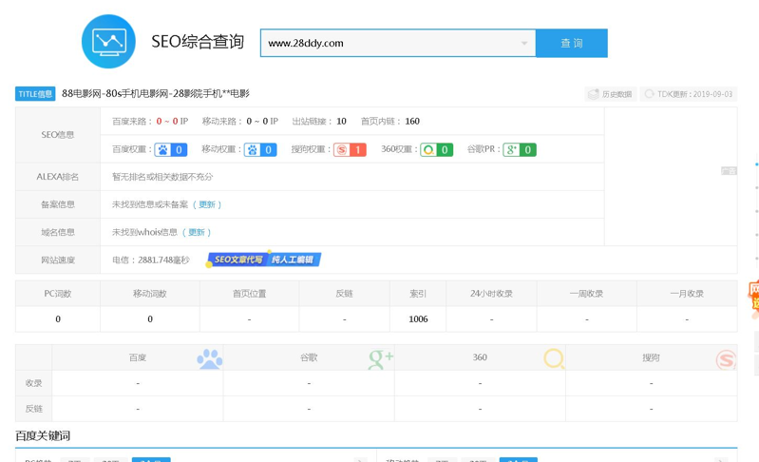
Task: Click the green g+ icon in the 谷歌 column header
Action: click(381, 358)
